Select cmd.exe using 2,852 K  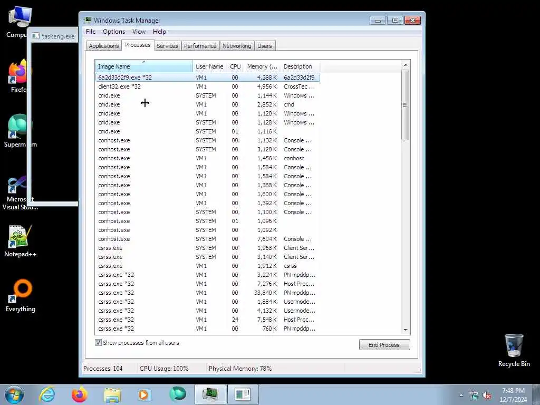pyautogui.click(x=208, y=104)
